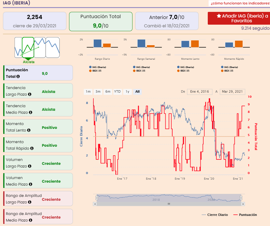The image size is (270, 226).
Task: Select All range
Action: [138, 91]
